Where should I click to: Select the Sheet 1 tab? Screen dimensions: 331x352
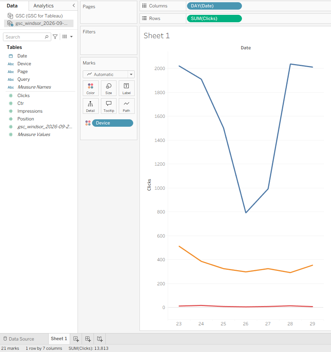coord(59,339)
